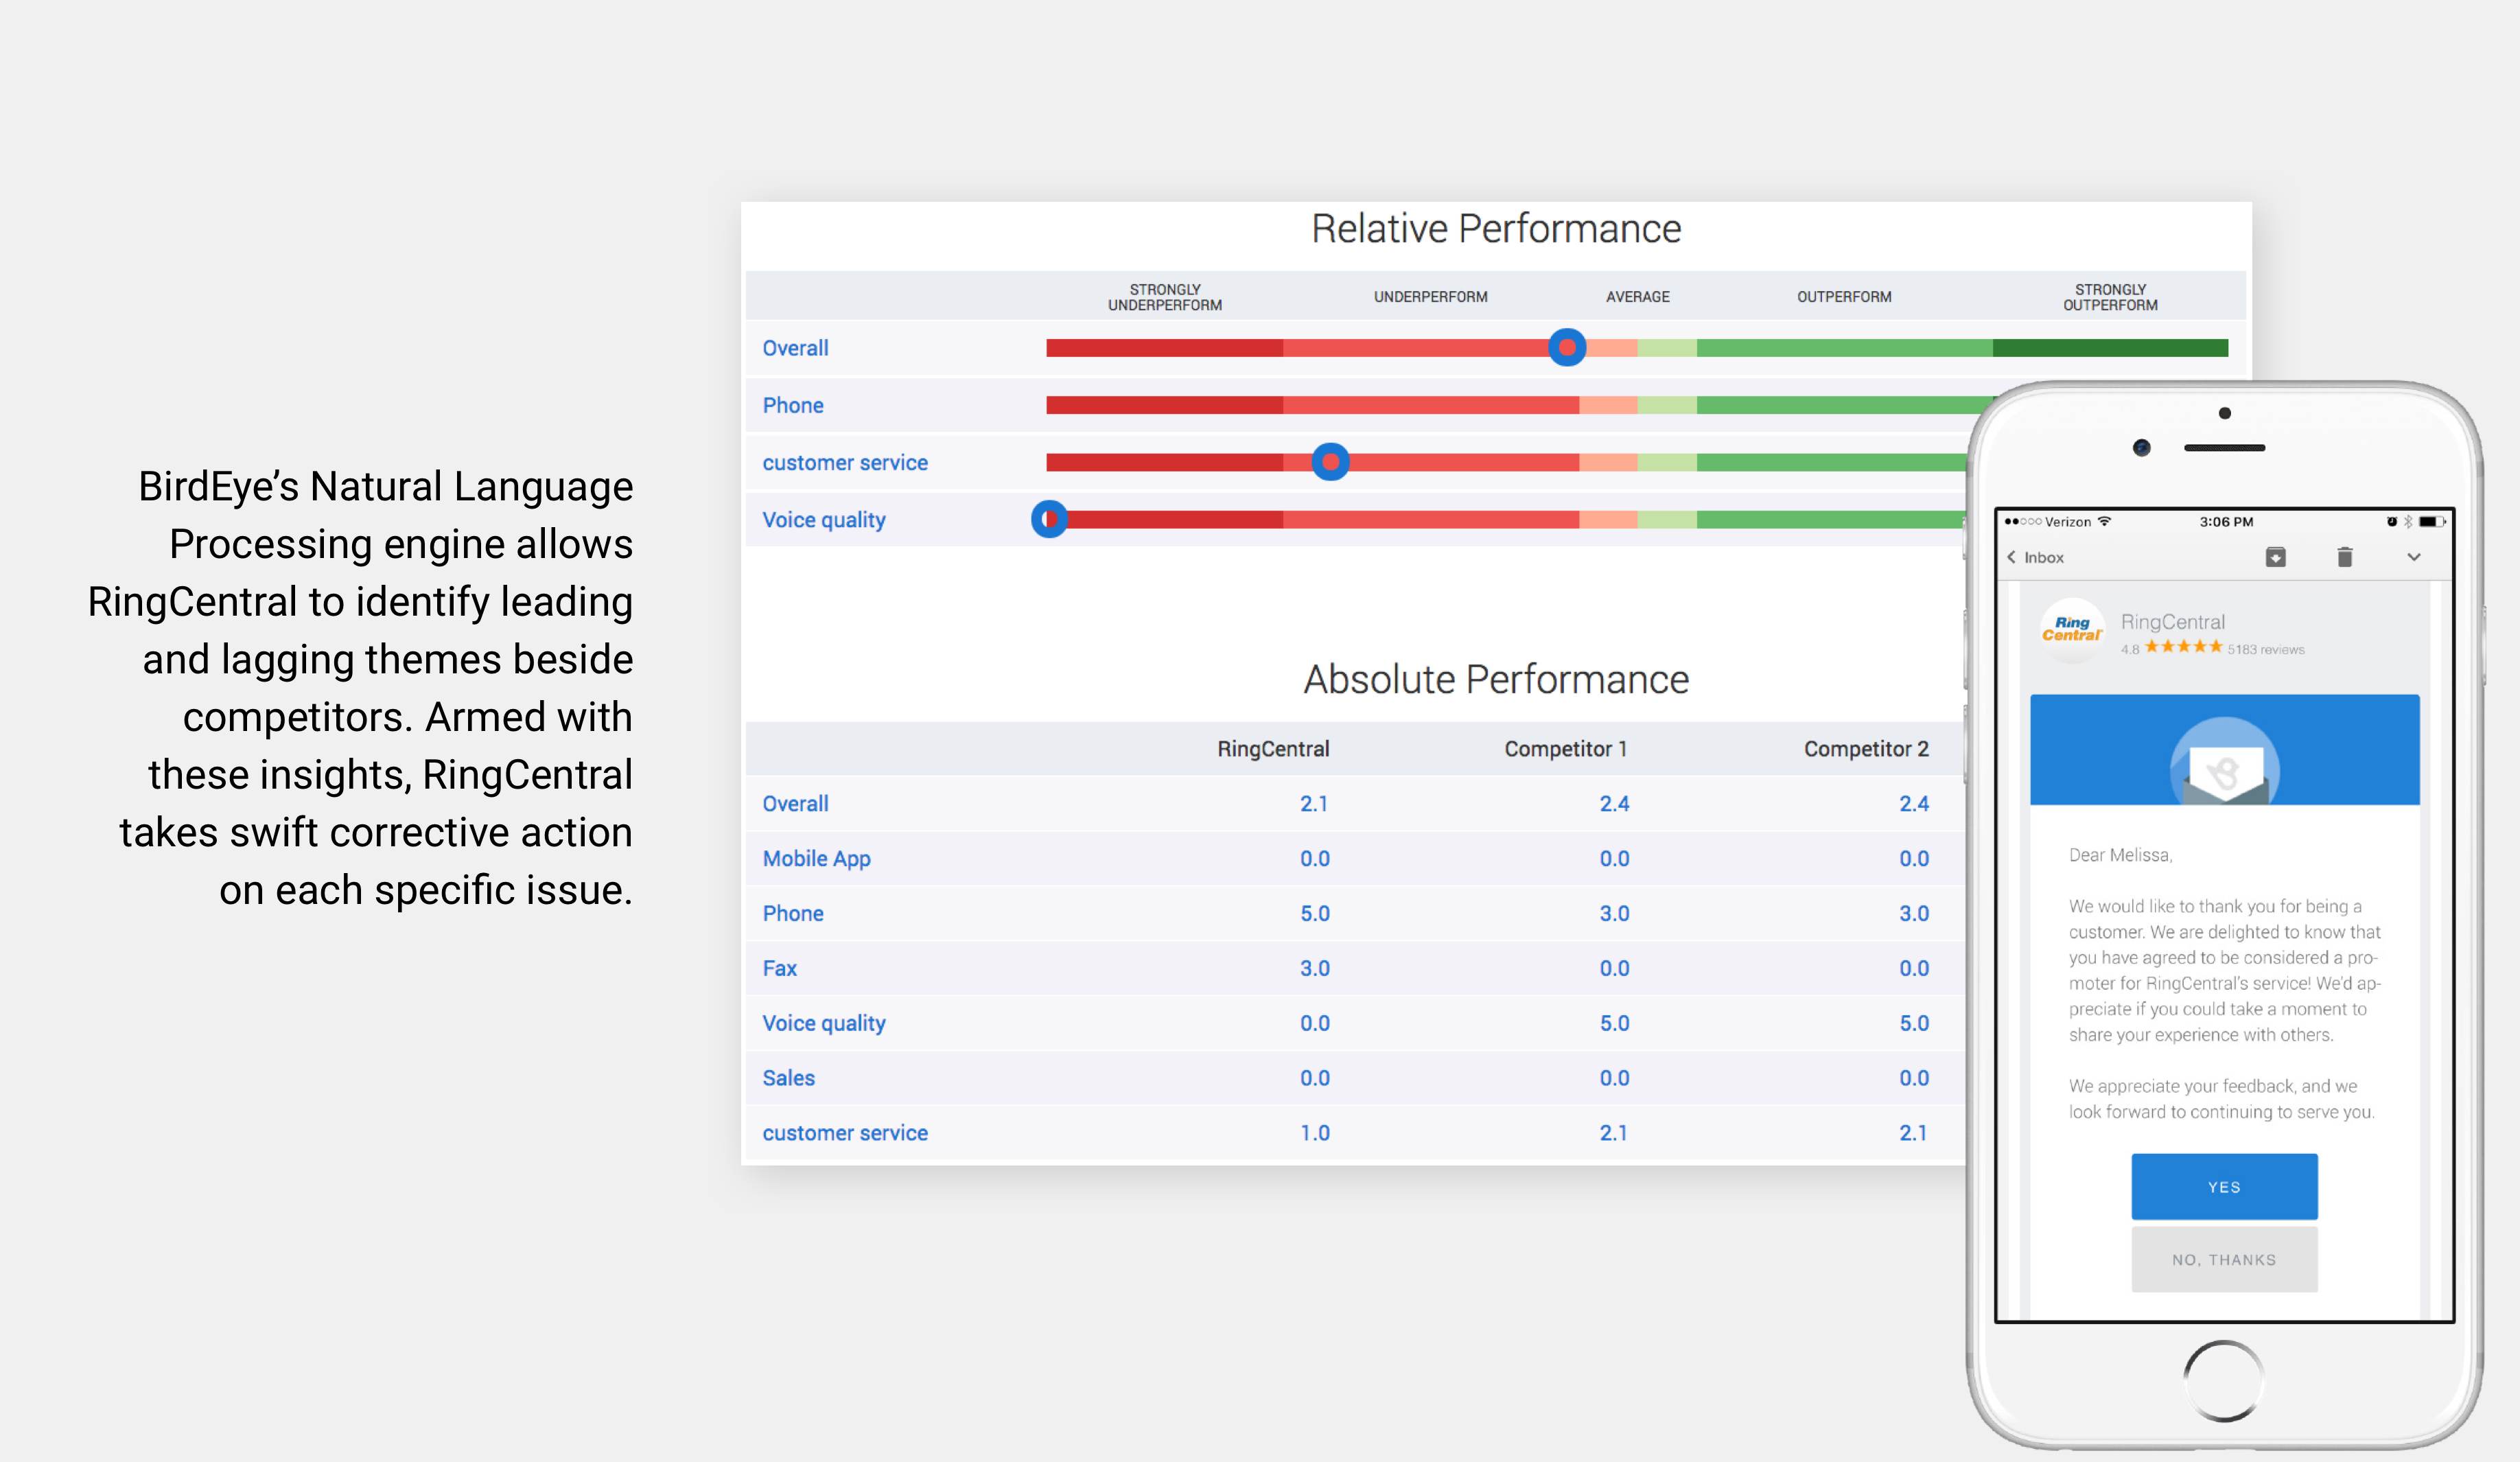Expand the down chevron in email toolbar

pos(2413,557)
